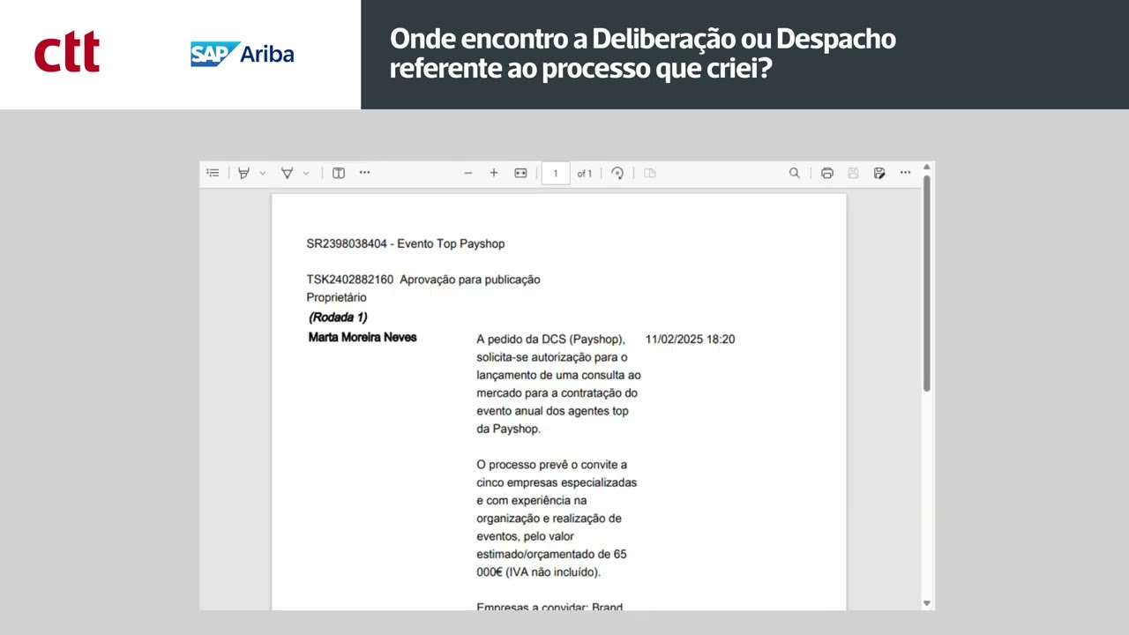Click the '(Rodada 1)' text
Image resolution: width=1129 pixels, height=635 pixels.
338,317
